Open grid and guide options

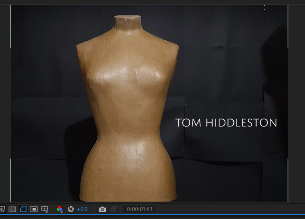tap(44, 209)
